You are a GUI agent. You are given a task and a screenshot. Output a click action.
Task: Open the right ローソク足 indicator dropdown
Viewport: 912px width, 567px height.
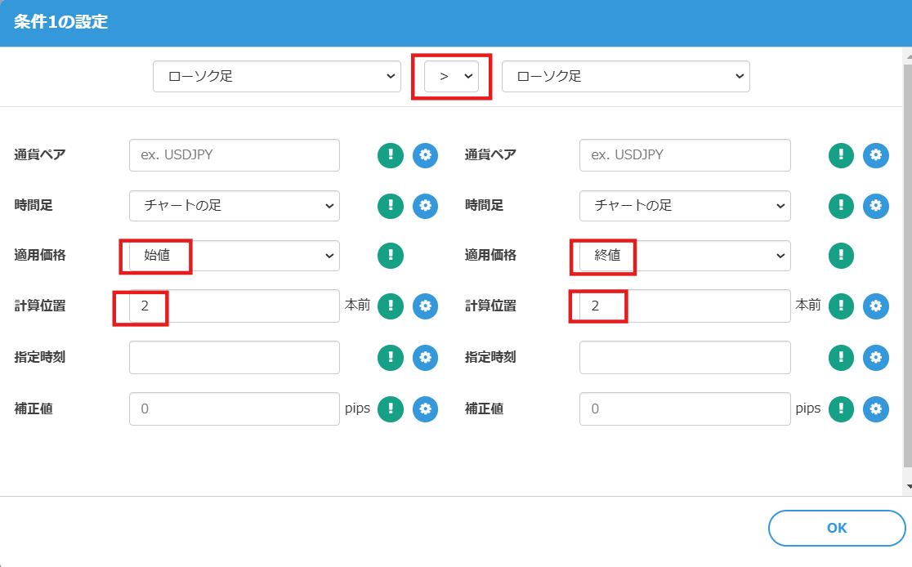pos(625,76)
